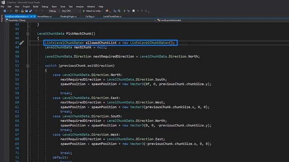The width and height of the screenshot is (289, 162).
Task: Open the Test menu
Action: tap(70, 7)
